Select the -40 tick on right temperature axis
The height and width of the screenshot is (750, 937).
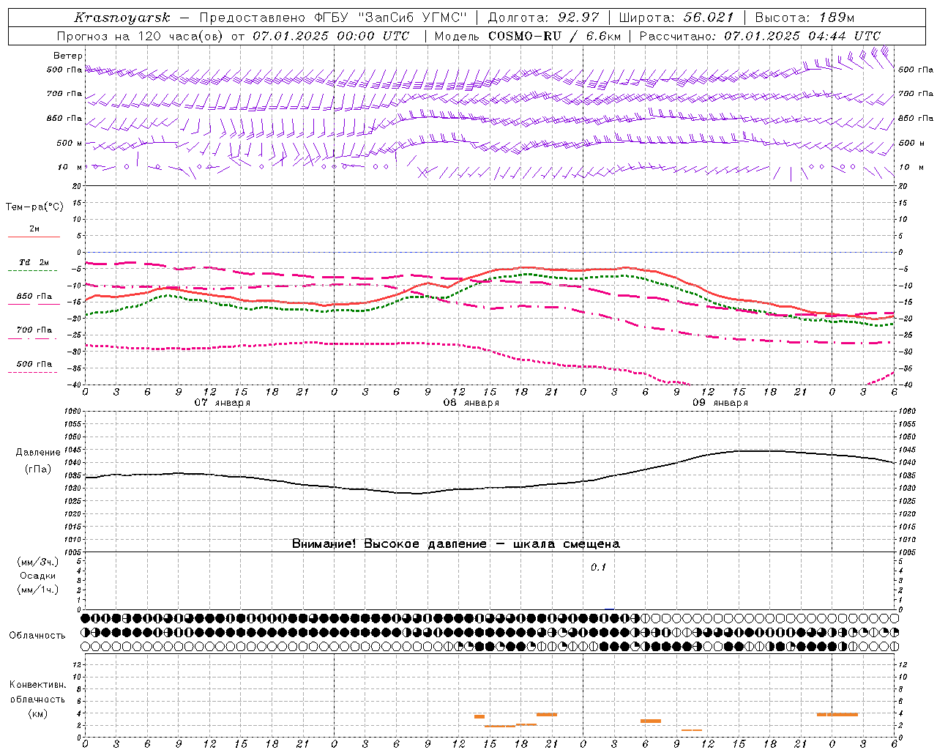point(906,385)
